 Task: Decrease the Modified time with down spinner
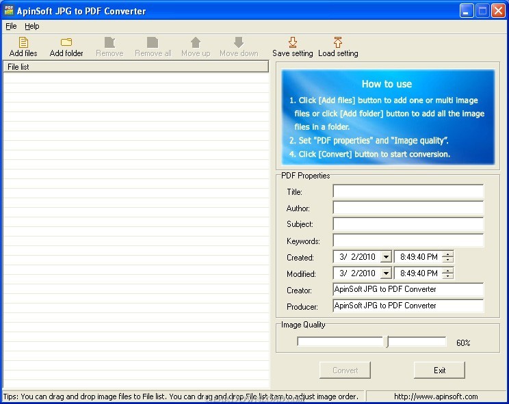pyautogui.click(x=448, y=276)
